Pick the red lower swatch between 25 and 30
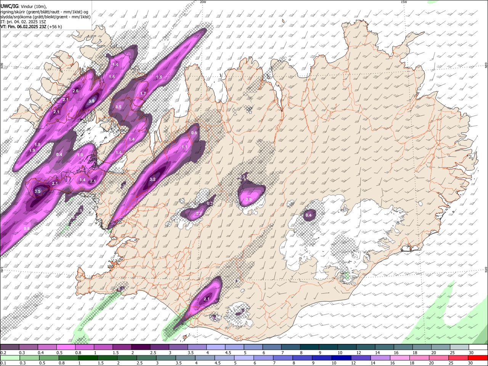The height and width of the screenshot is (366, 488). click(458, 358)
